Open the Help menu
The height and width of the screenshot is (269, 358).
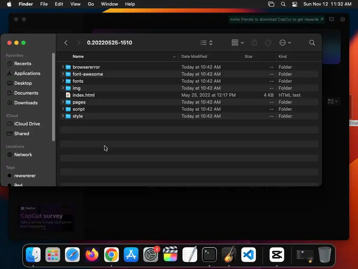130,4
